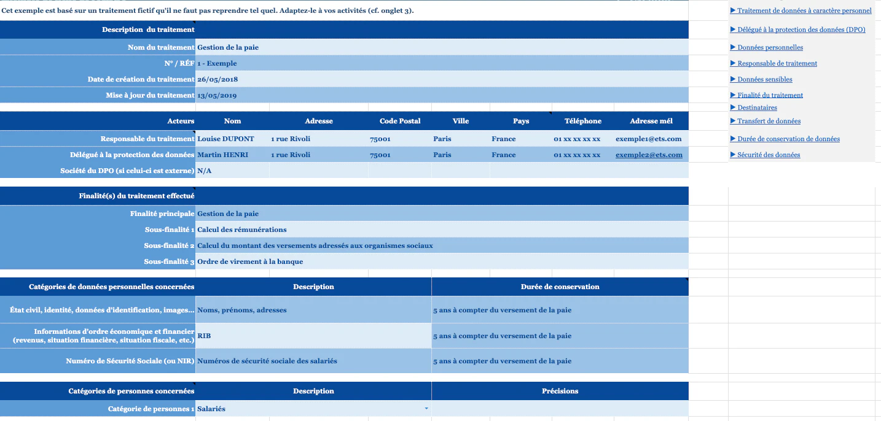Image resolution: width=881 pixels, height=421 pixels.
Task: Follow the Sécurité des données link
Action: [x=765, y=155]
